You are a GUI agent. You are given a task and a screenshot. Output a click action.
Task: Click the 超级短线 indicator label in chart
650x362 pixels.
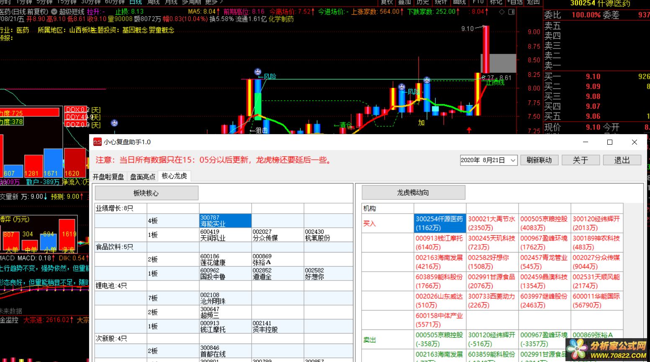coord(72,12)
